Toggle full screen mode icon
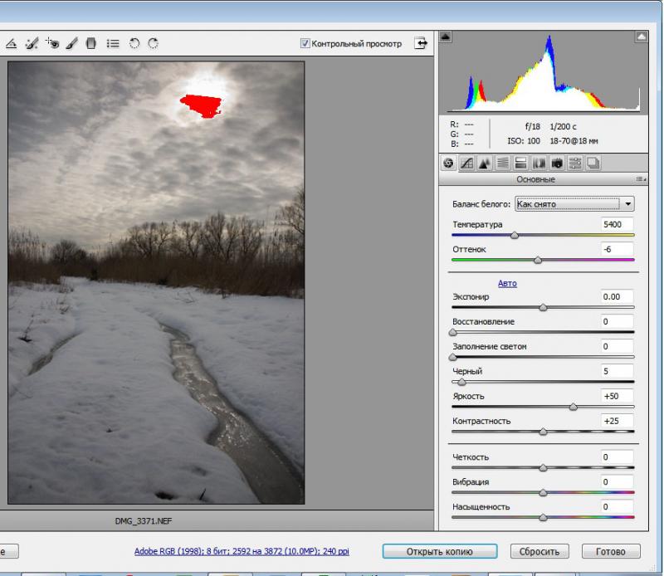Screen dimensions: 664x576 pos(421,43)
